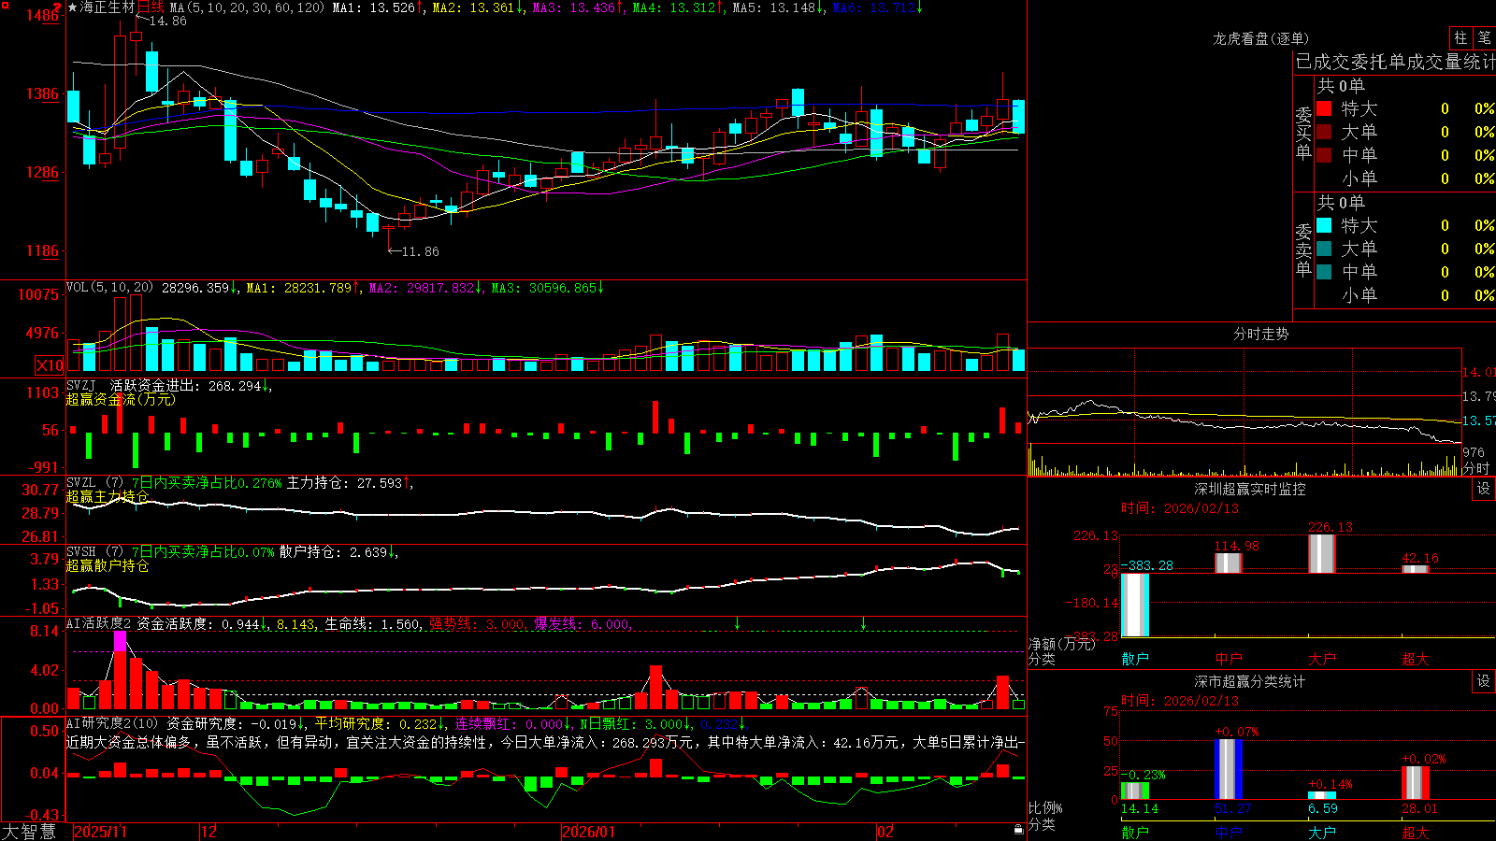Click the 11.86 low price annotation

(x=420, y=251)
